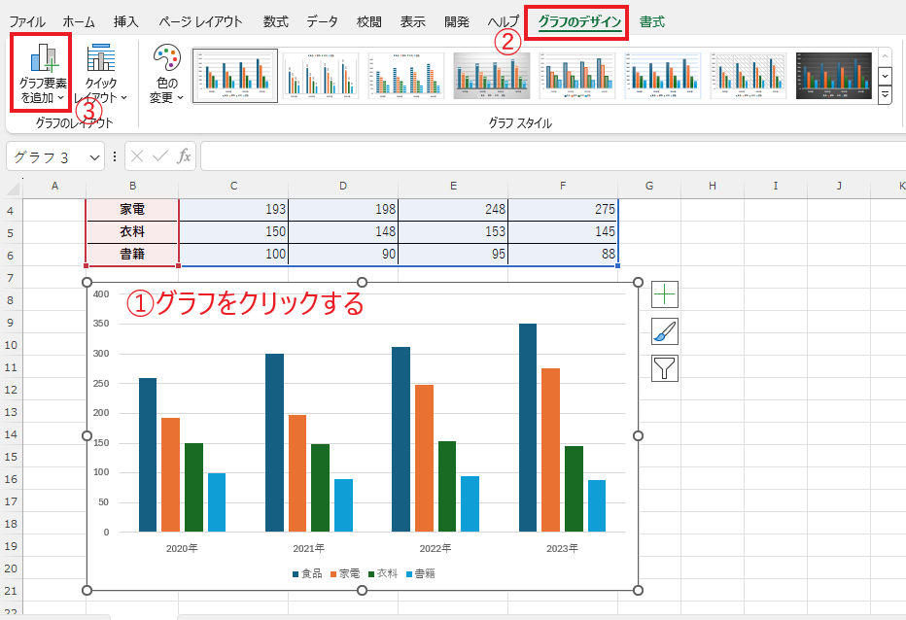The width and height of the screenshot is (906, 620).
Task: Open the Change Colors (色の変更) palette
Action: [x=167, y=73]
